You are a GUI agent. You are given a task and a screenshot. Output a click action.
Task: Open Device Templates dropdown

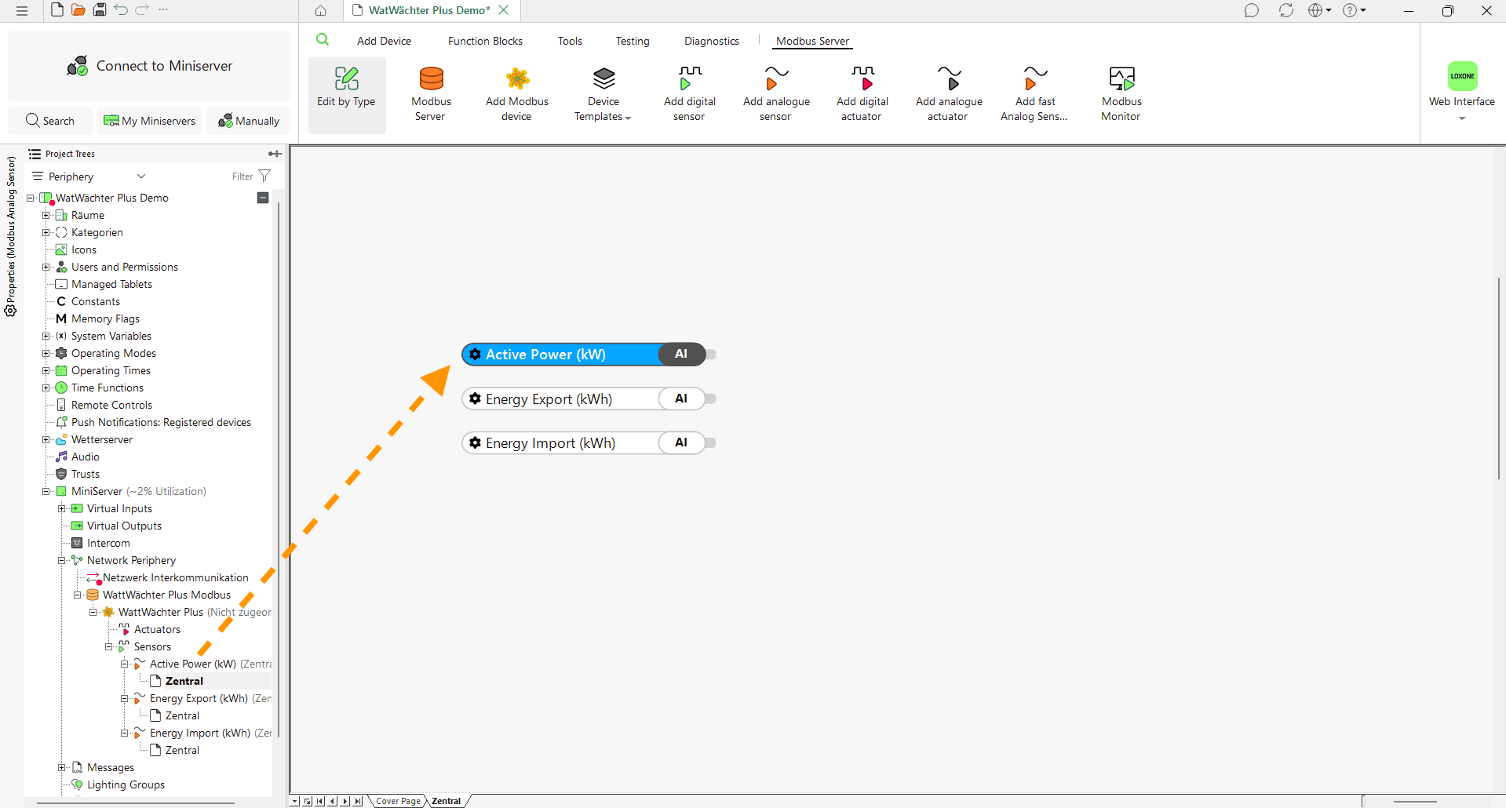pos(603,94)
